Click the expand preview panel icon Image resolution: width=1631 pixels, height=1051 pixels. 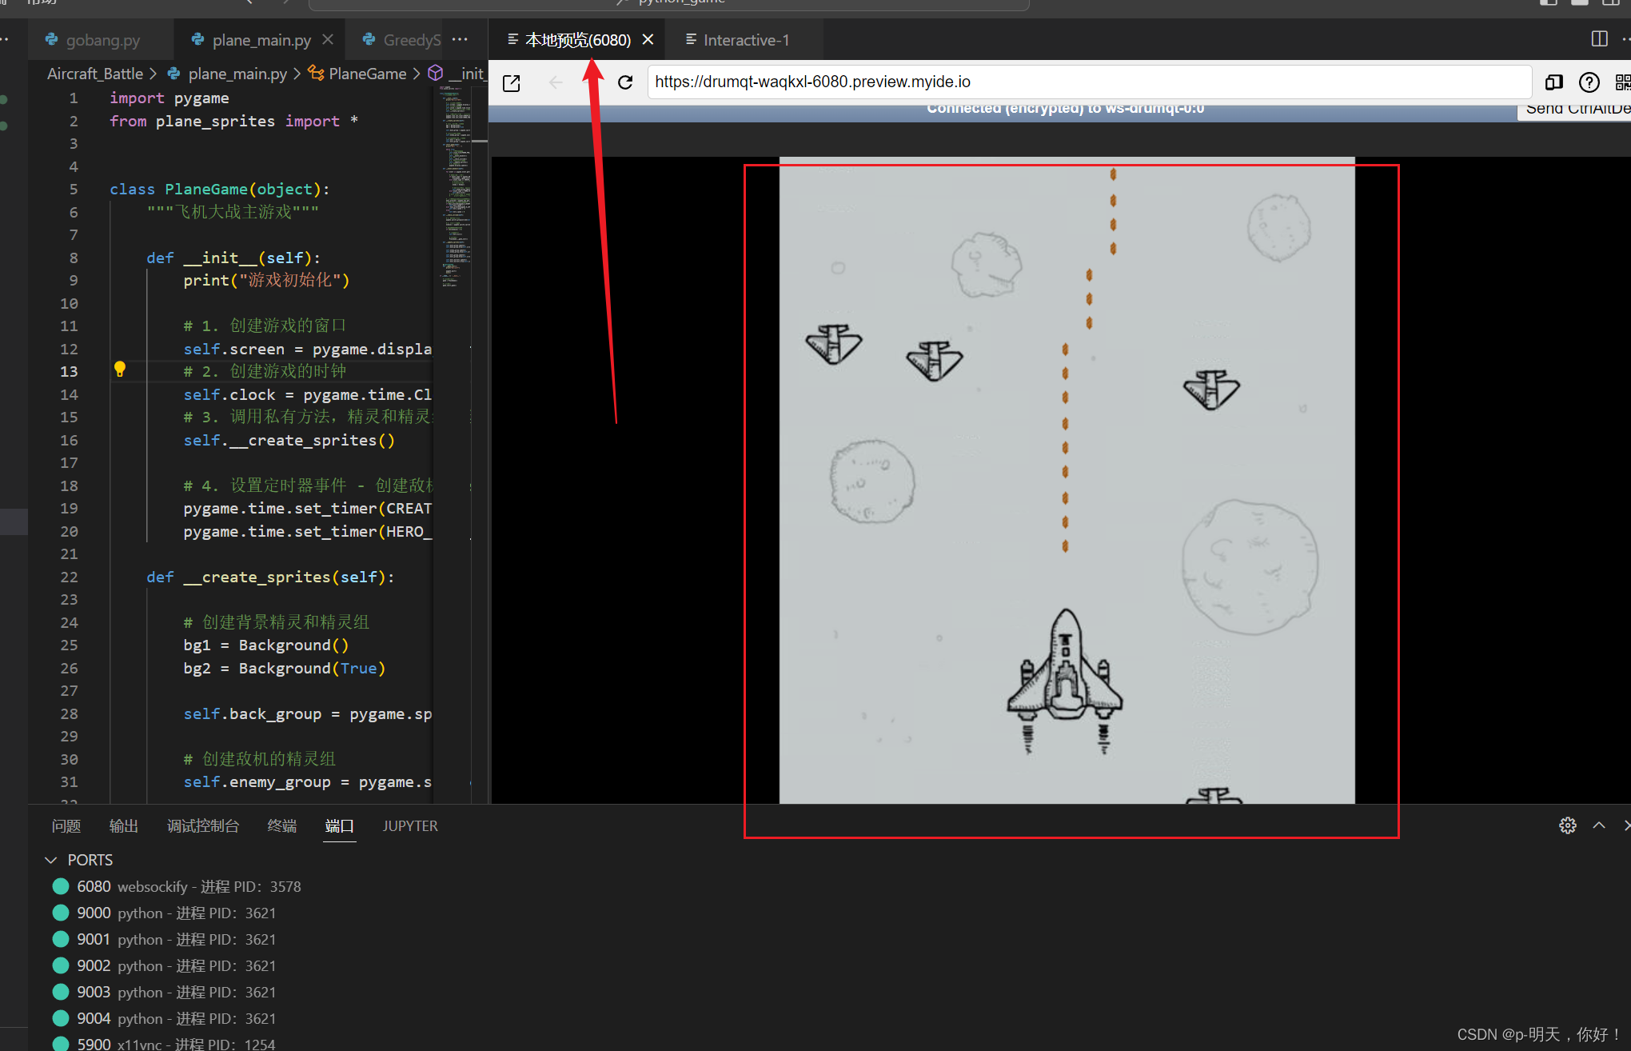tap(512, 81)
